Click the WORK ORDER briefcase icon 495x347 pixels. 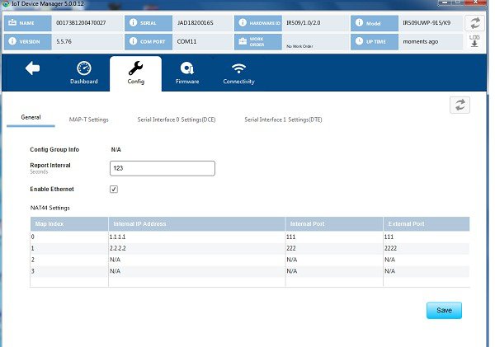point(243,41)
